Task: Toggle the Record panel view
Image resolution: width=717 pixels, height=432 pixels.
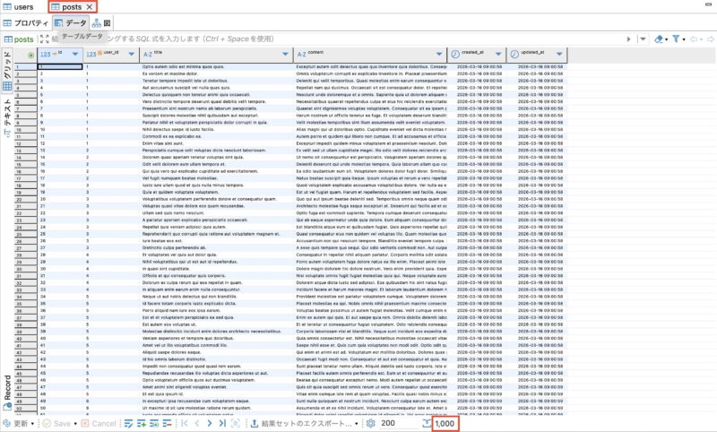Action: coord(6,393)
